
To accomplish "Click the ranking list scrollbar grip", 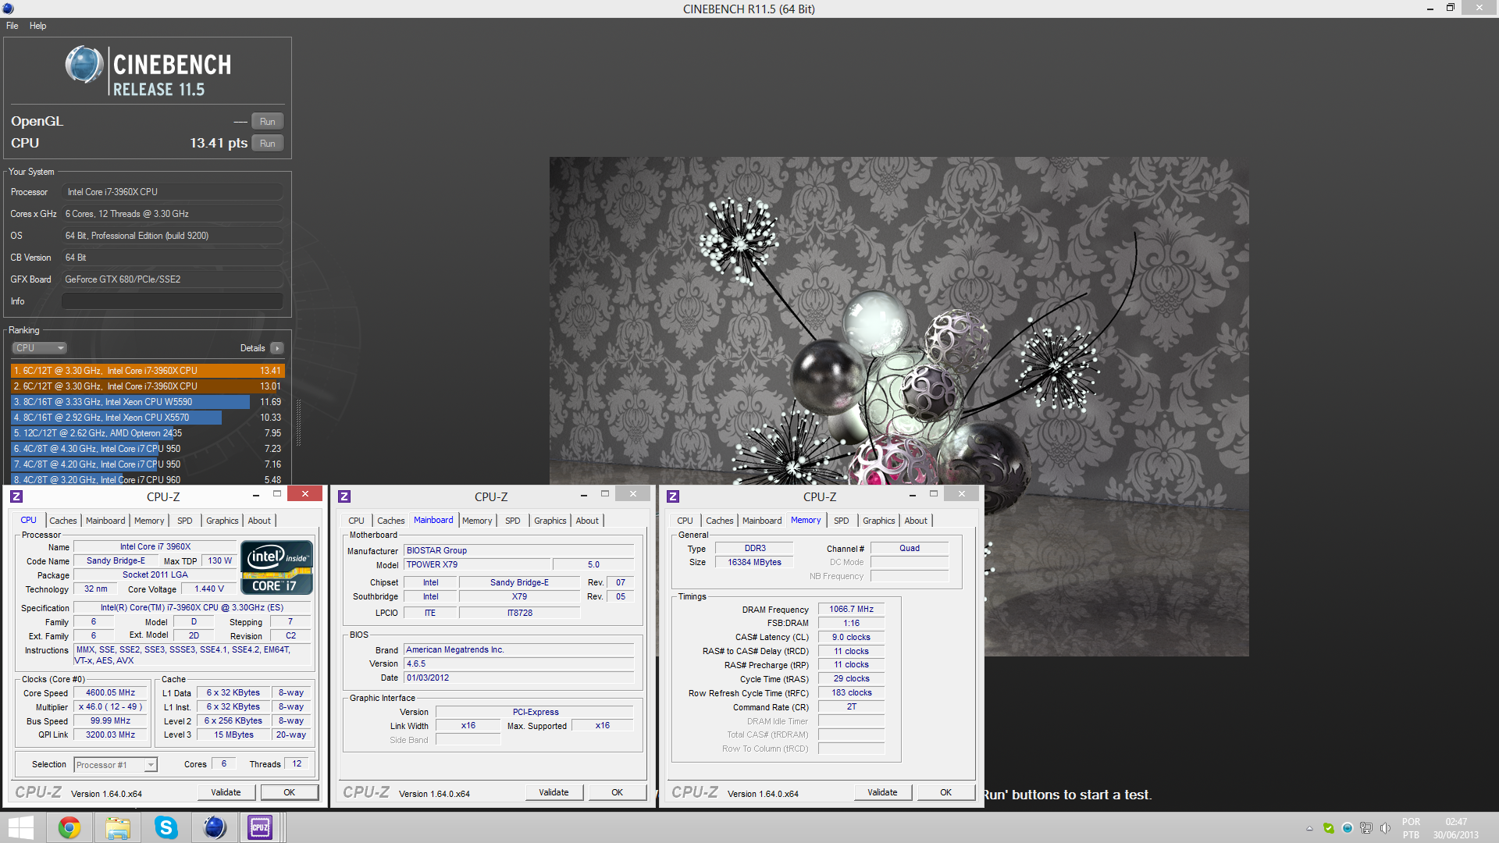I will coord(298,423).
